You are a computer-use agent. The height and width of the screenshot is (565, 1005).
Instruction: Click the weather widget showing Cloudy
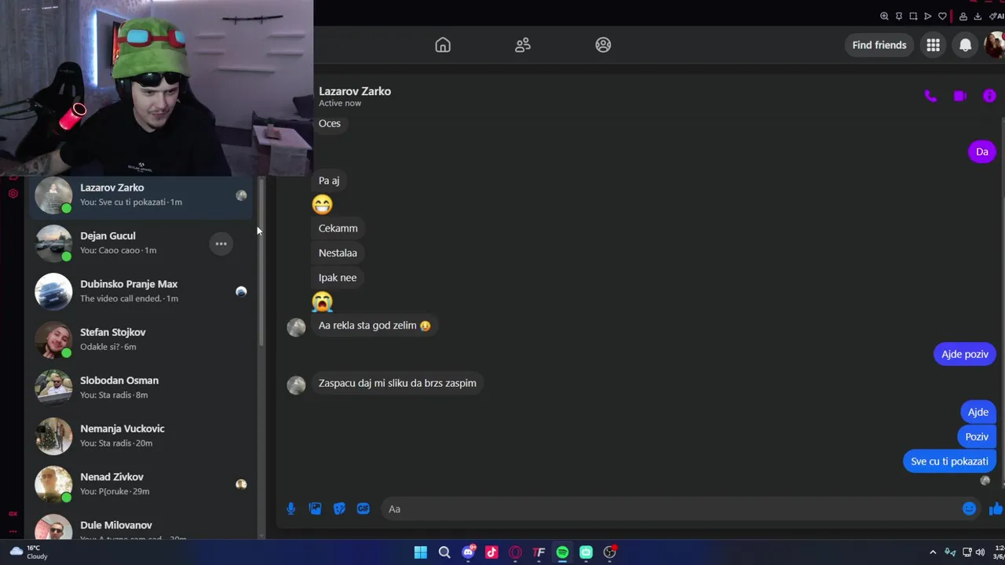tap(27, 552)
